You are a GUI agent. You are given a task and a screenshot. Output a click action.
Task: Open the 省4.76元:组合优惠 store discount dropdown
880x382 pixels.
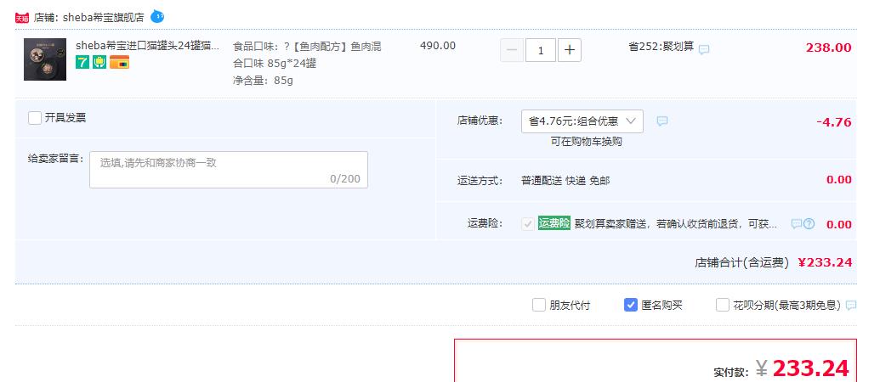pyautogui.click(x=582, y=121)
